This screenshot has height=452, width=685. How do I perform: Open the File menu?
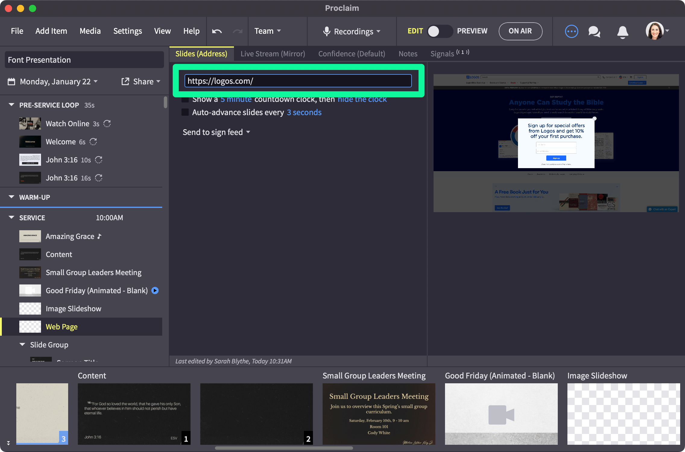click(17, 31)
